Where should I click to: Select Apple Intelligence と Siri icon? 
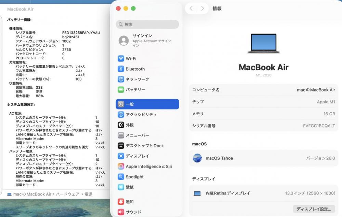[x=121, y=166]
